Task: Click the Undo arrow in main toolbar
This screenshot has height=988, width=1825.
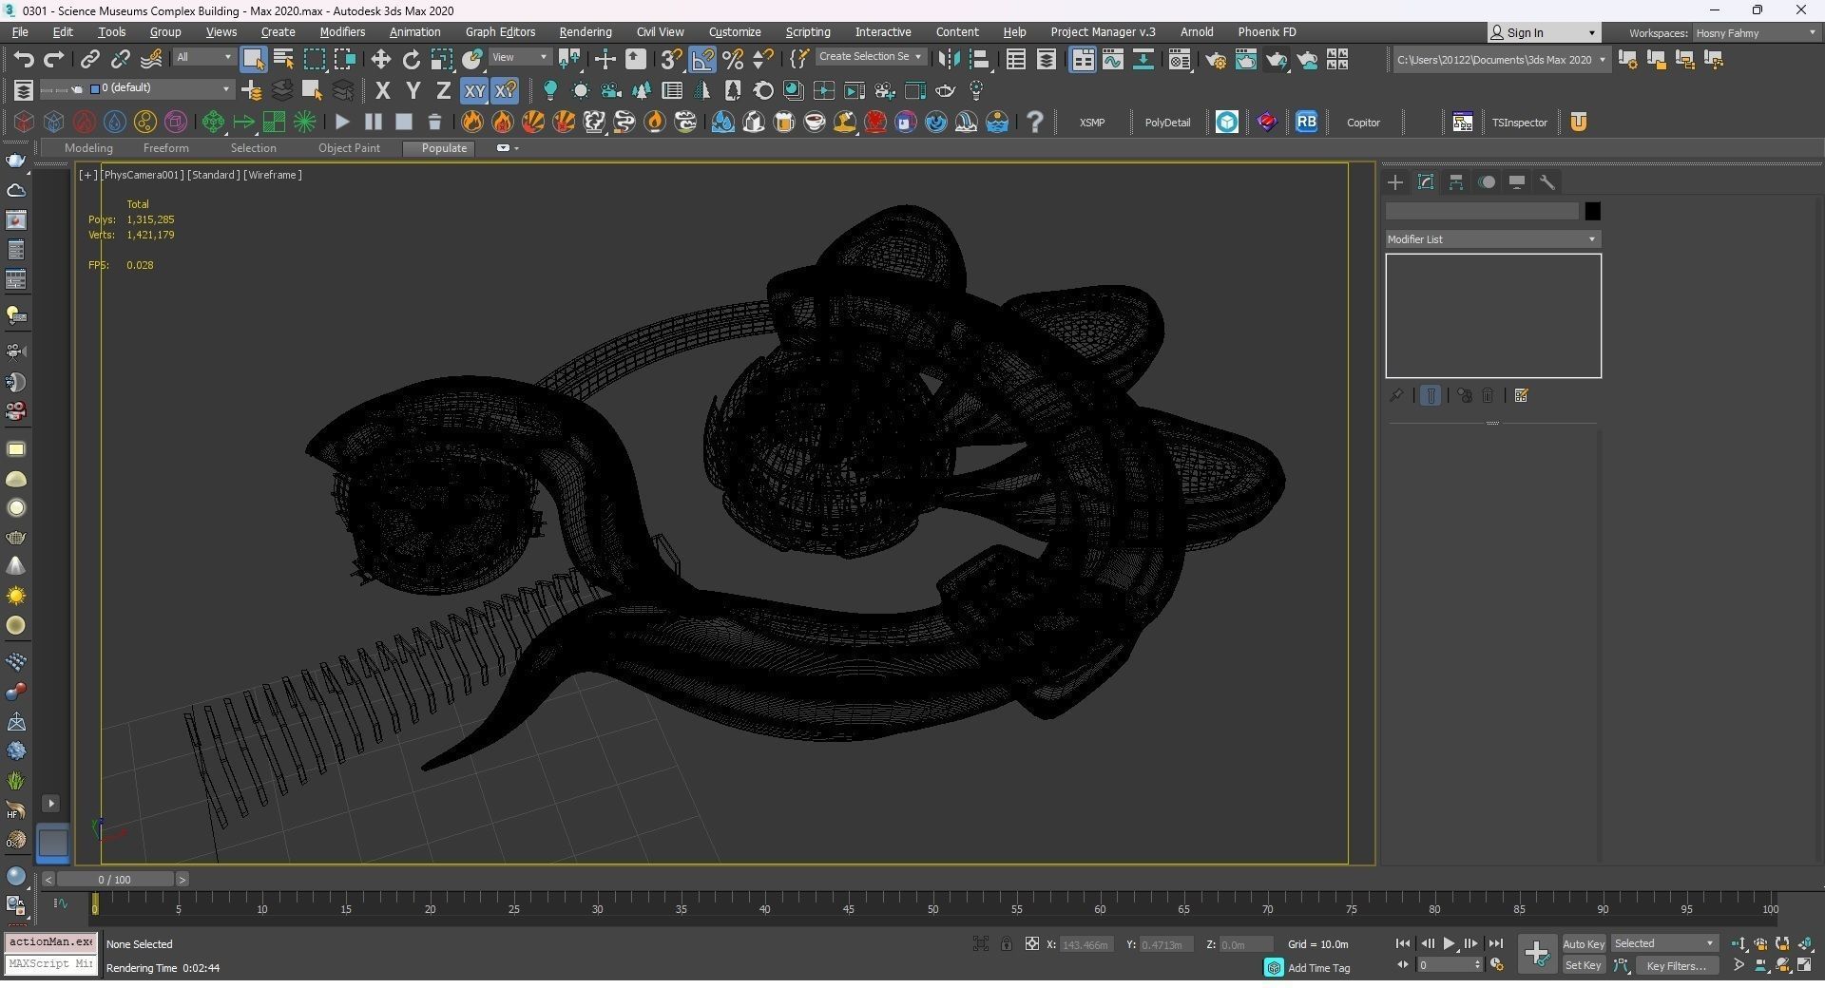Action: (23, 60)
